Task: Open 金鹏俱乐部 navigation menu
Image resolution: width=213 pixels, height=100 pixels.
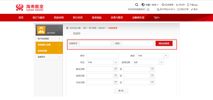Action: pos(138,17)
